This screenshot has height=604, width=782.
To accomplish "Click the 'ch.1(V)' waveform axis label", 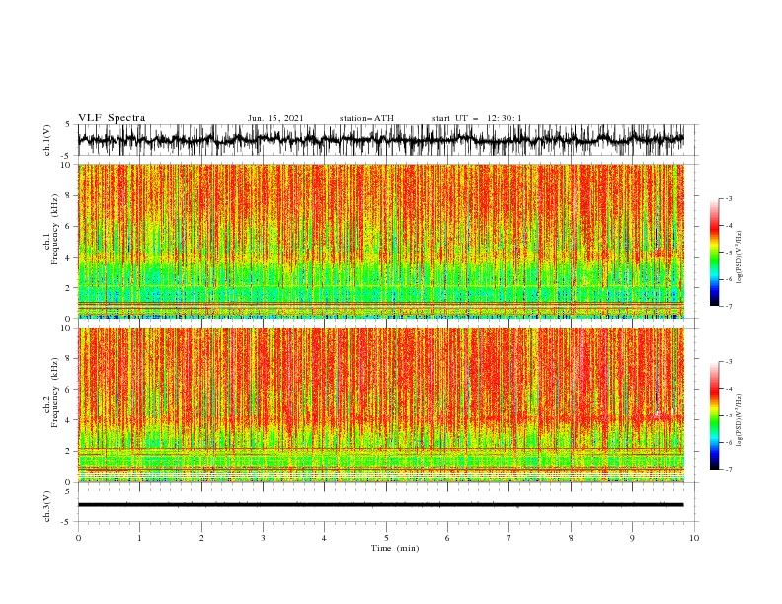I will point(47,140).
